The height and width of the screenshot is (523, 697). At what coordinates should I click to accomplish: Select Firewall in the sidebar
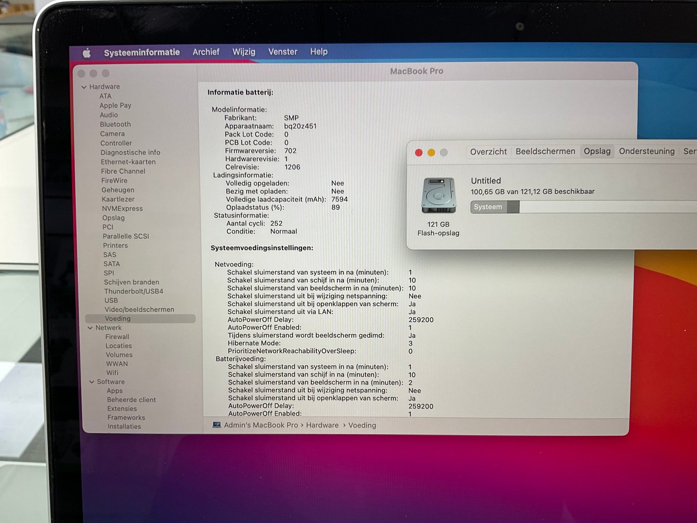click(117, 337)
